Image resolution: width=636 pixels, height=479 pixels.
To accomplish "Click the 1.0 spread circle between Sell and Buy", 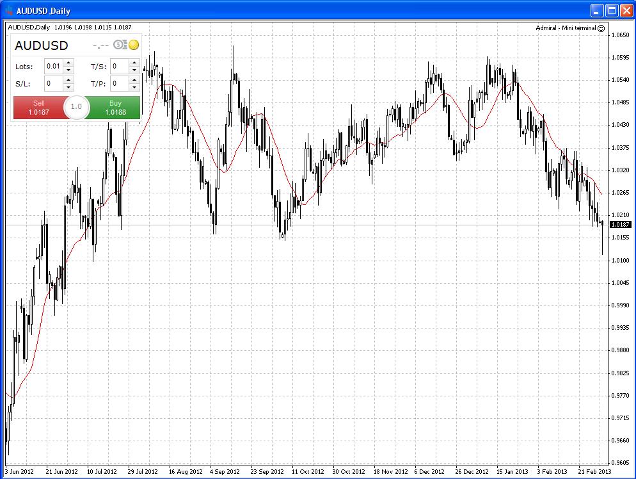I will coord(76,107).
